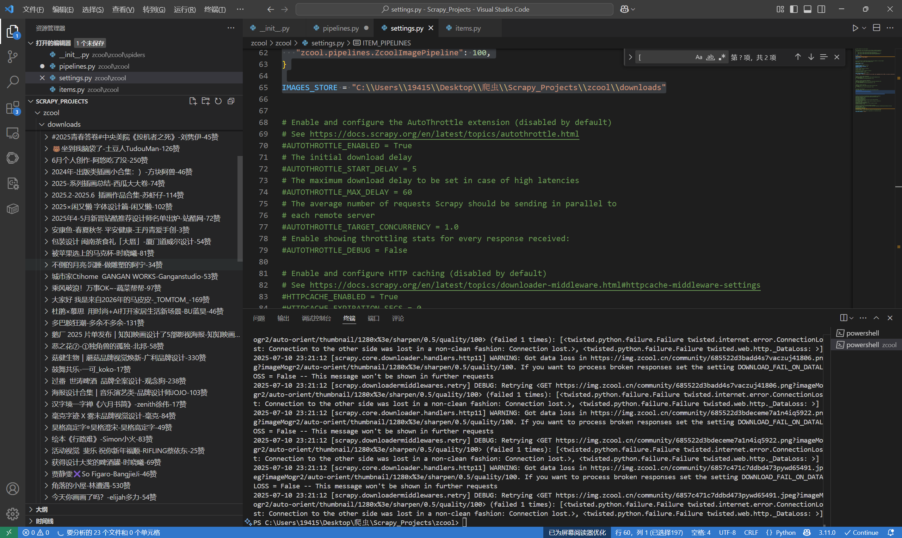
Task: Open the Manage gear settings icon
Action: tap(13, 514)
